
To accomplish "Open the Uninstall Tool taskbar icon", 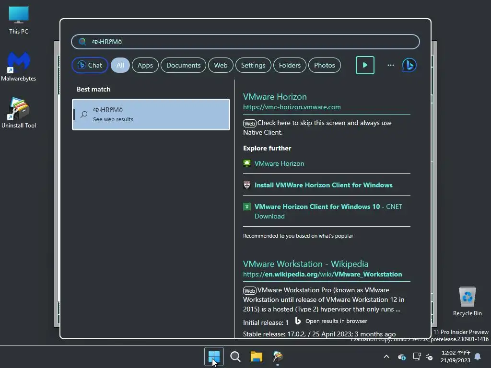I will tap(278, 356).
